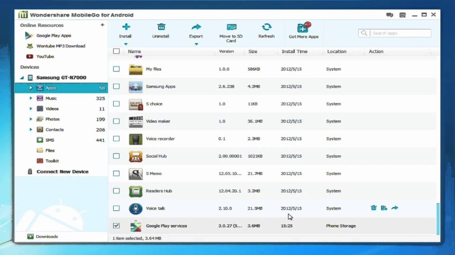This screenshot has height=255, width=455.
Task: Expand the Photos tree node arrow
Action: tap(31, 119)
